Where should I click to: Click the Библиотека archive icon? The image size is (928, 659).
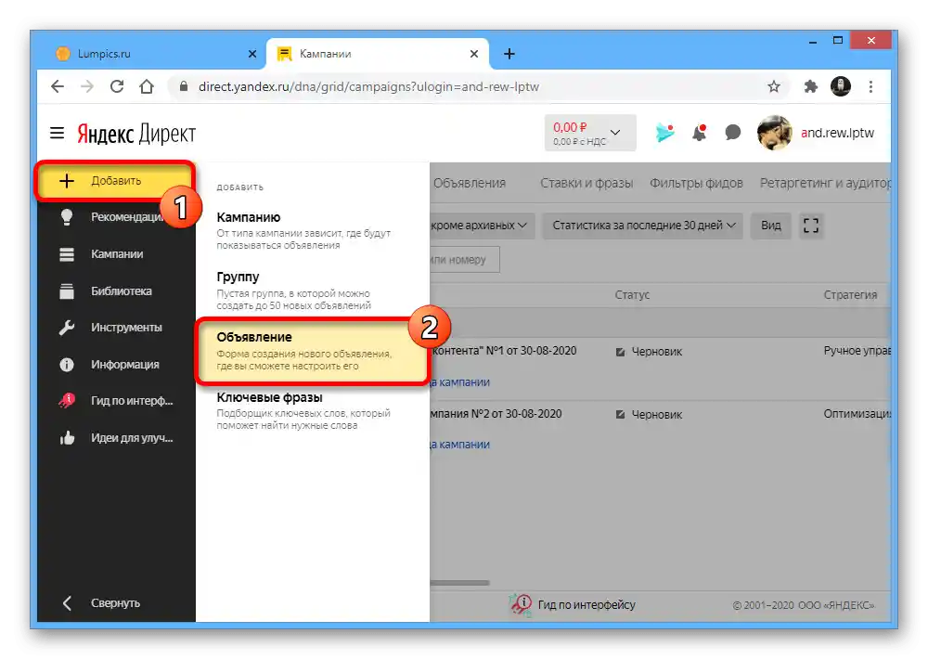[x=67, y=291]
